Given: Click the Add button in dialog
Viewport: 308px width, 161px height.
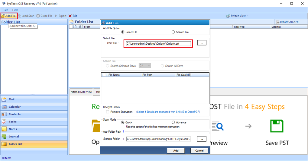Looking at the screenshot, I should (x=176, y=150).
